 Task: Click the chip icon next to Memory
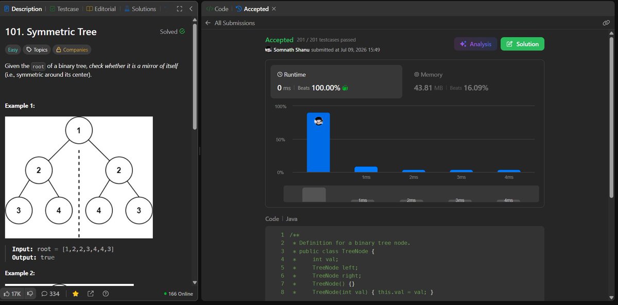point(417,75)
